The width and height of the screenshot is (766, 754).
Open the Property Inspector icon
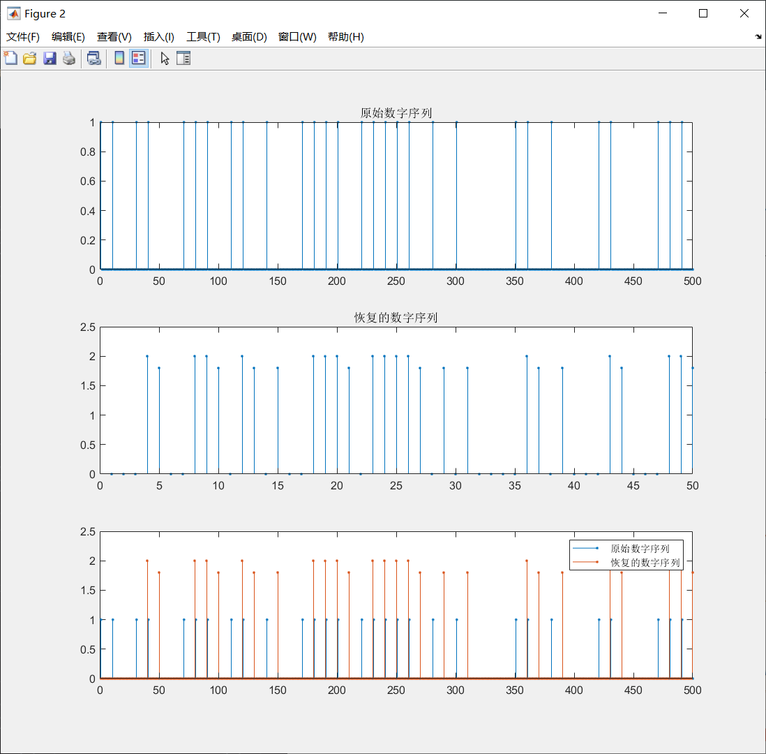(x=183, y=58)
